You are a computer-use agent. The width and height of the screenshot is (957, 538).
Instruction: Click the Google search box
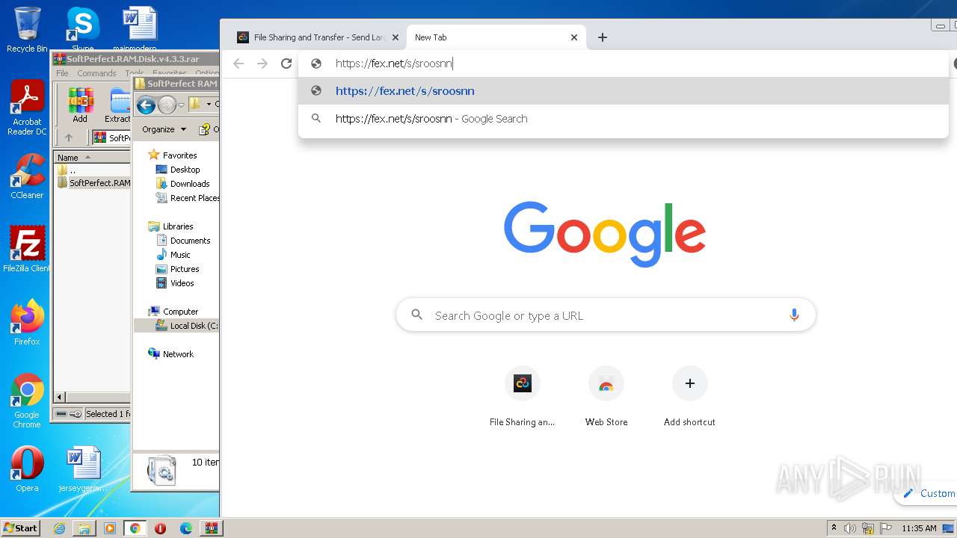tap(606, 315)
